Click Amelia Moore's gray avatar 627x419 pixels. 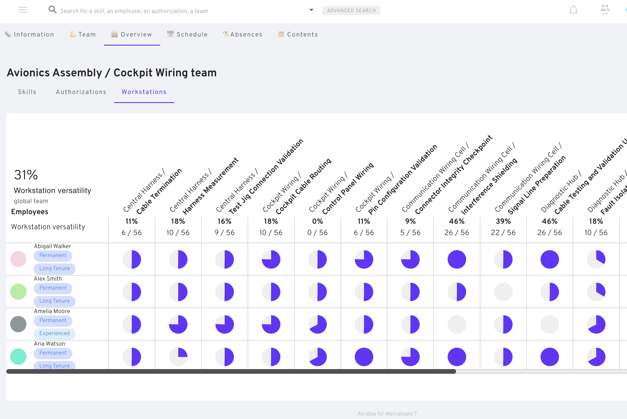(18, 324)
